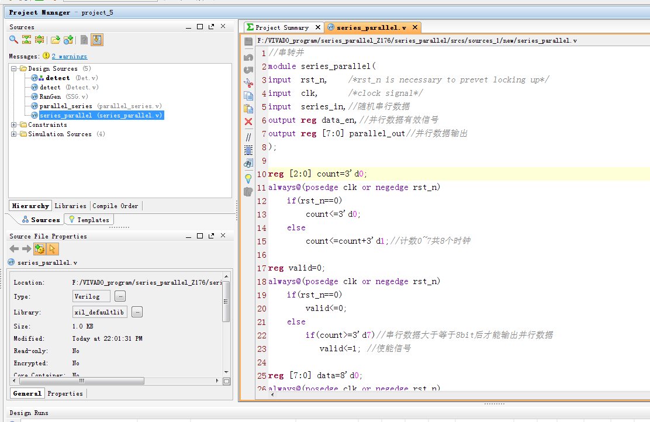650x422 pixels.
Task: Open file folder icon in Sources toolbar
Action: coord(56,40)
